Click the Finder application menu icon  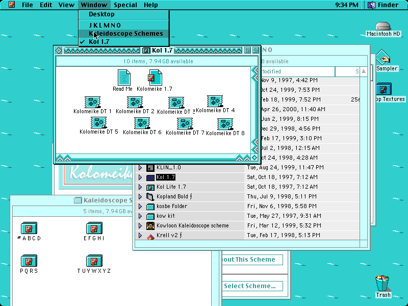371,5
